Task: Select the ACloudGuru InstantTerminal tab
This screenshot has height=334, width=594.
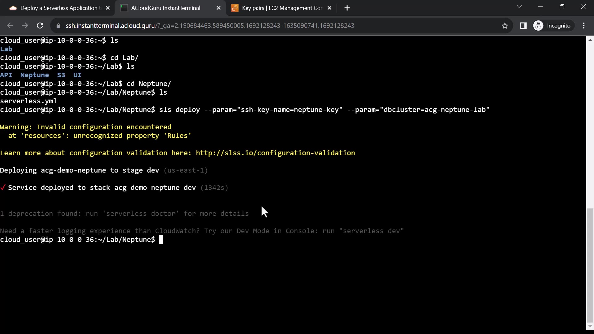Action: click(166, 8)
